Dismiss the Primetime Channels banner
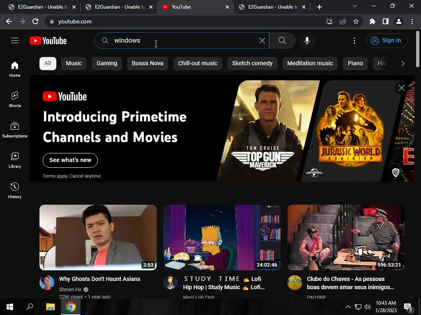Image resolution: width=421 pixels, height=315 pixels. pos(401,88)
